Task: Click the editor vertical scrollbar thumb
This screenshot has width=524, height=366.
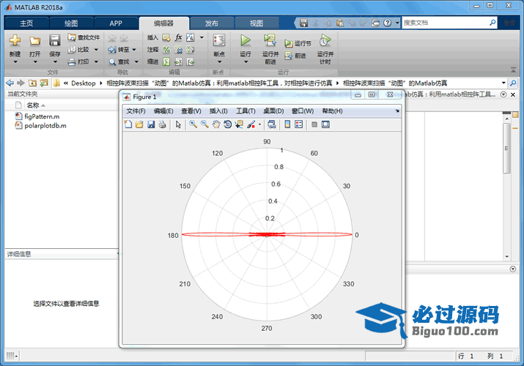Action: coord(506,148)
